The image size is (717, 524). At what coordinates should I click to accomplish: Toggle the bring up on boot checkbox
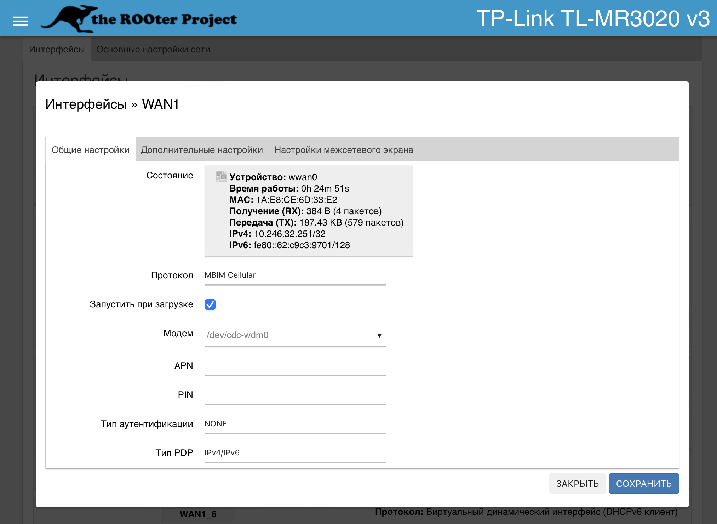click(210, 304)
